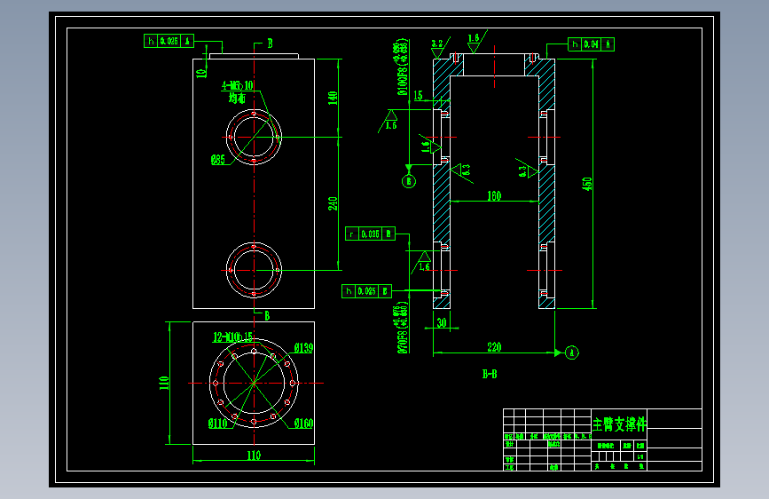Click the 10 dimension near the top left step
The width and height of the screenshot is (769, 499).
201,73
